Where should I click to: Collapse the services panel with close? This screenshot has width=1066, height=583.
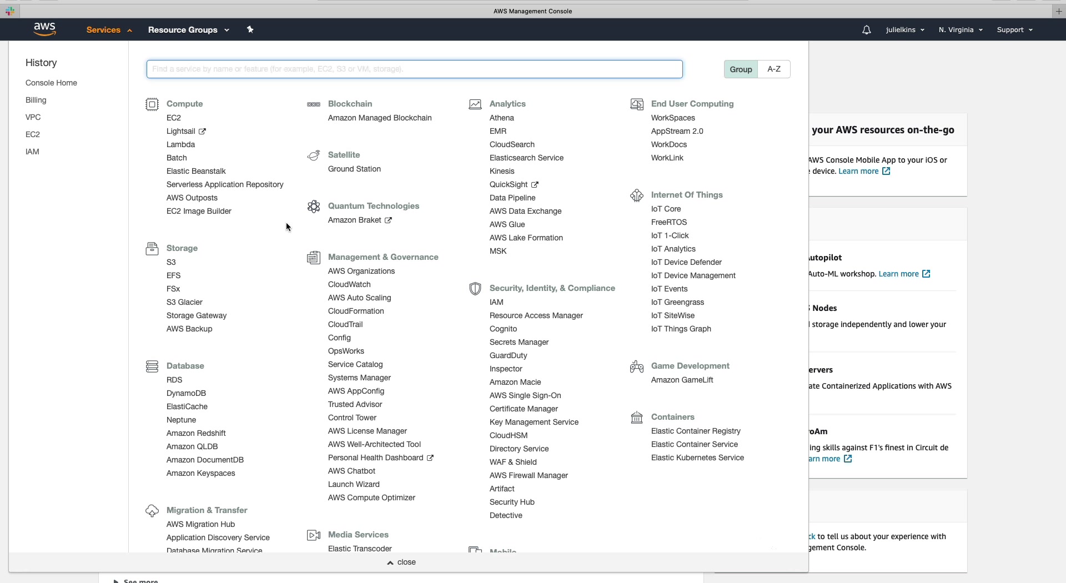pos(401,562)
